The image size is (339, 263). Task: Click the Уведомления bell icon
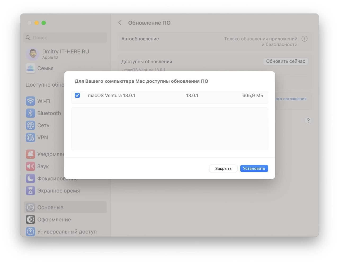[x=30, y=154]
